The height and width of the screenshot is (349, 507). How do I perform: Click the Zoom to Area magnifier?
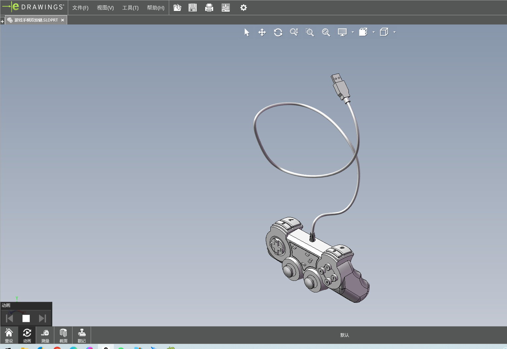(310, 32)
